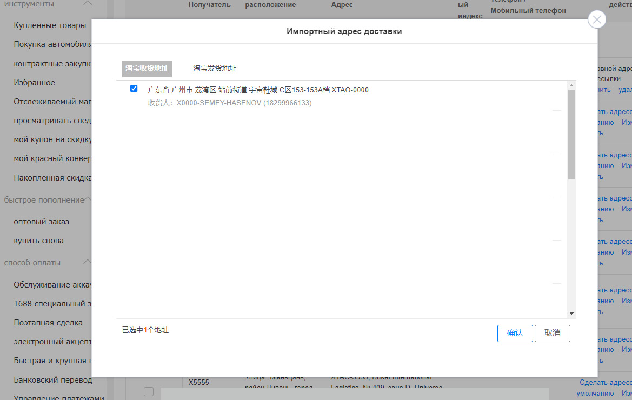The width and height of the screenshot is (632, 400).
Task: Click Адрес column header in background table
Action: pos(342,5)
